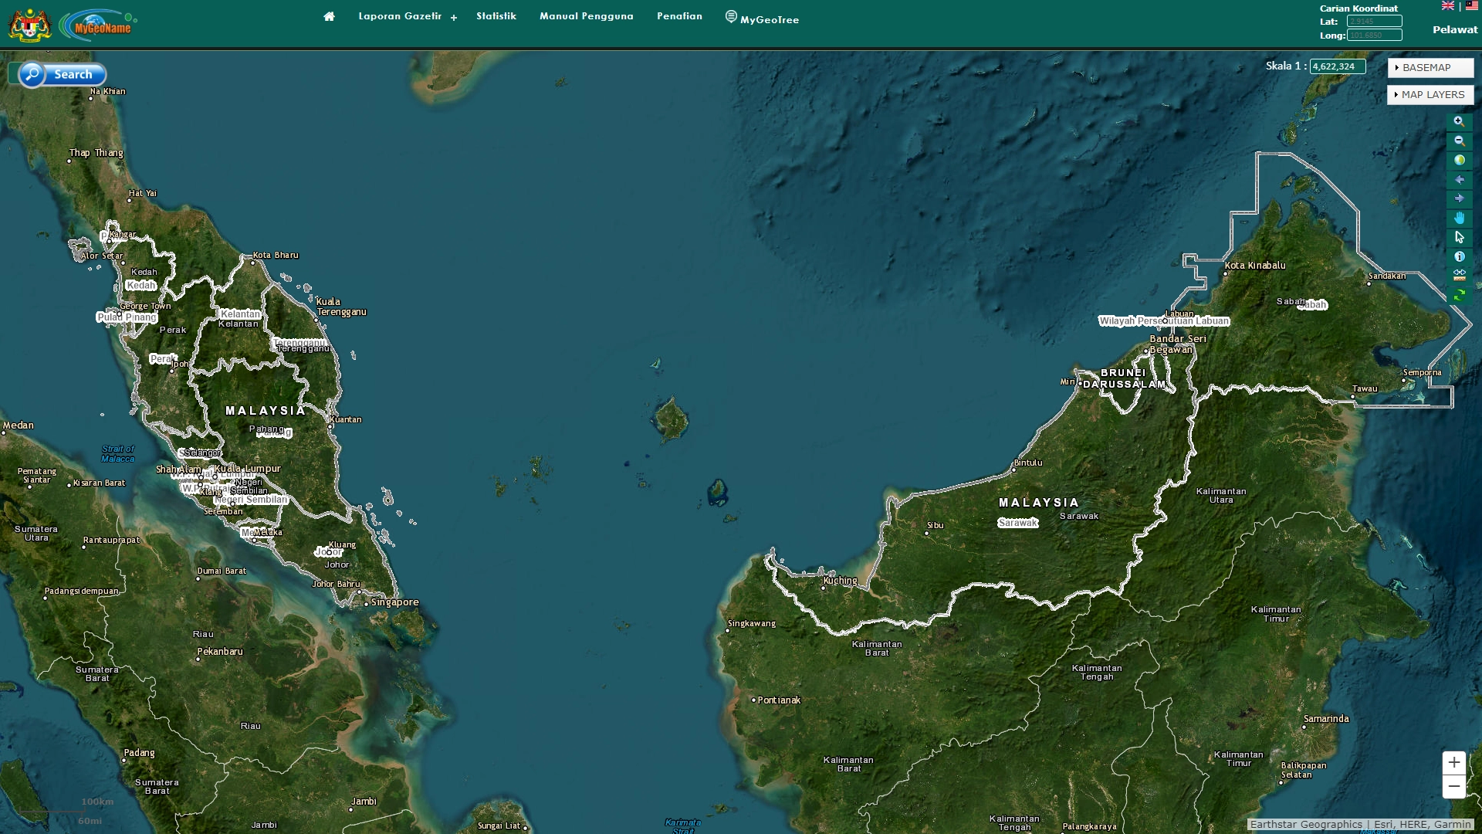Click the home icon in the navigation bar
1482x834 pixels.
tap(329, 16)
